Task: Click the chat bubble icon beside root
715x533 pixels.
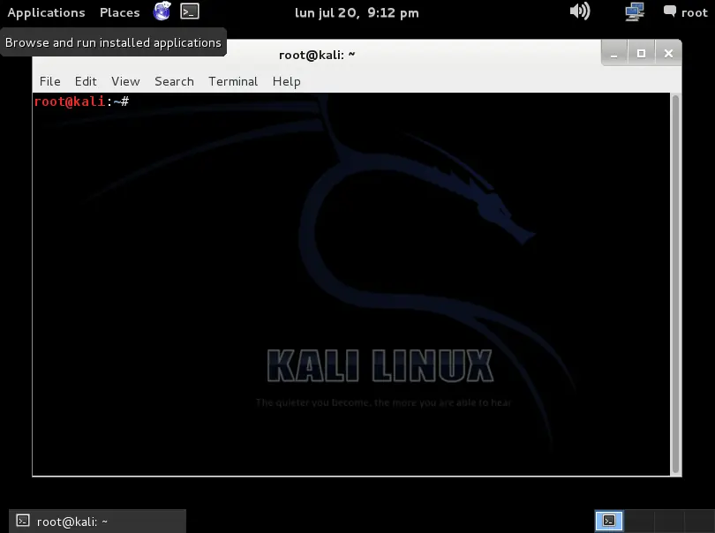Action: [669, 11]
